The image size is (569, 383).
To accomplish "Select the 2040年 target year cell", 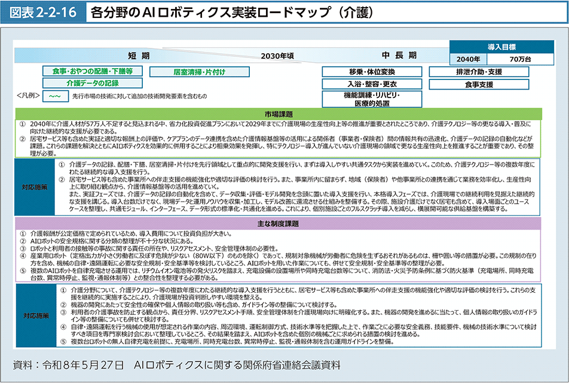I will 469,59.
